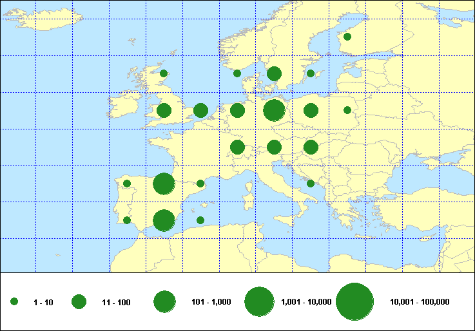The width and height of the screenshot is (475, 331).
Task: Select the medium circle over Hungary and Slovakia
Action: point(311,147)
